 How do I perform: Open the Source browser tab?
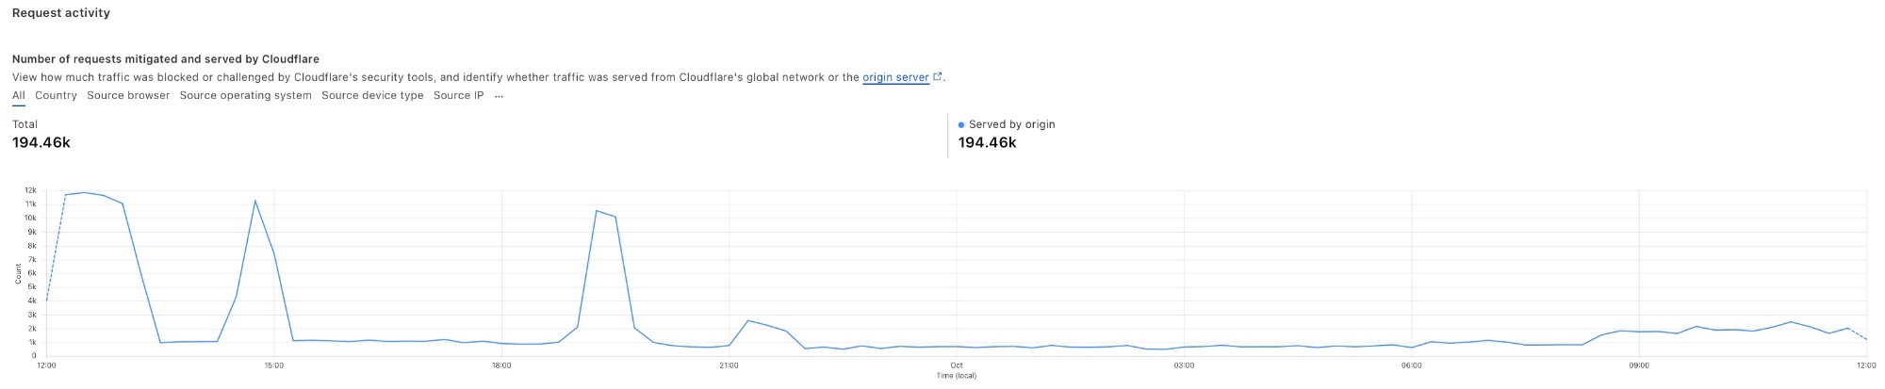[x=128, y=96]
